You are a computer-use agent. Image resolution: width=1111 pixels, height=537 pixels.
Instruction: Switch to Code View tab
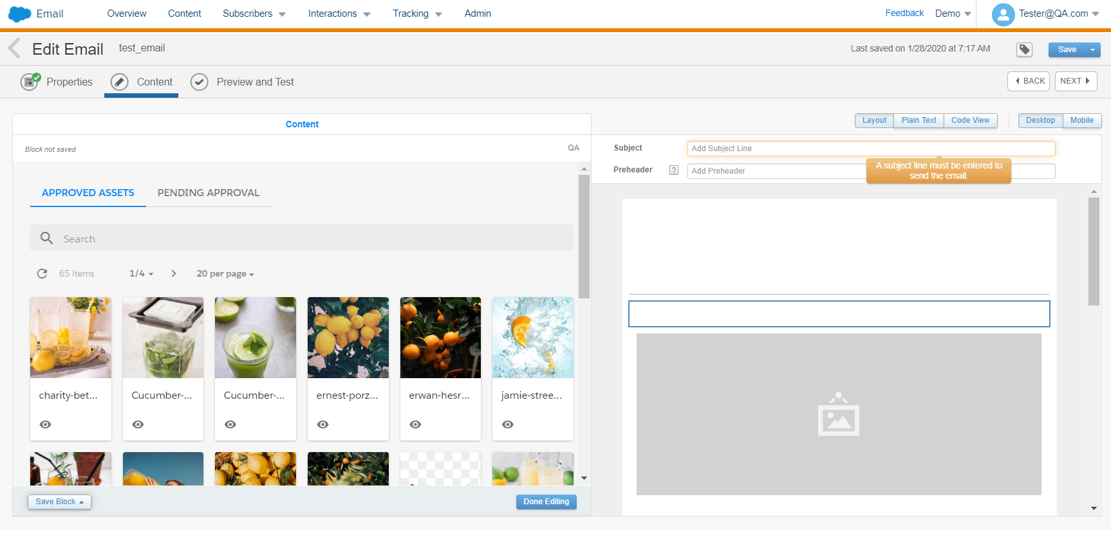pos(970,120)
